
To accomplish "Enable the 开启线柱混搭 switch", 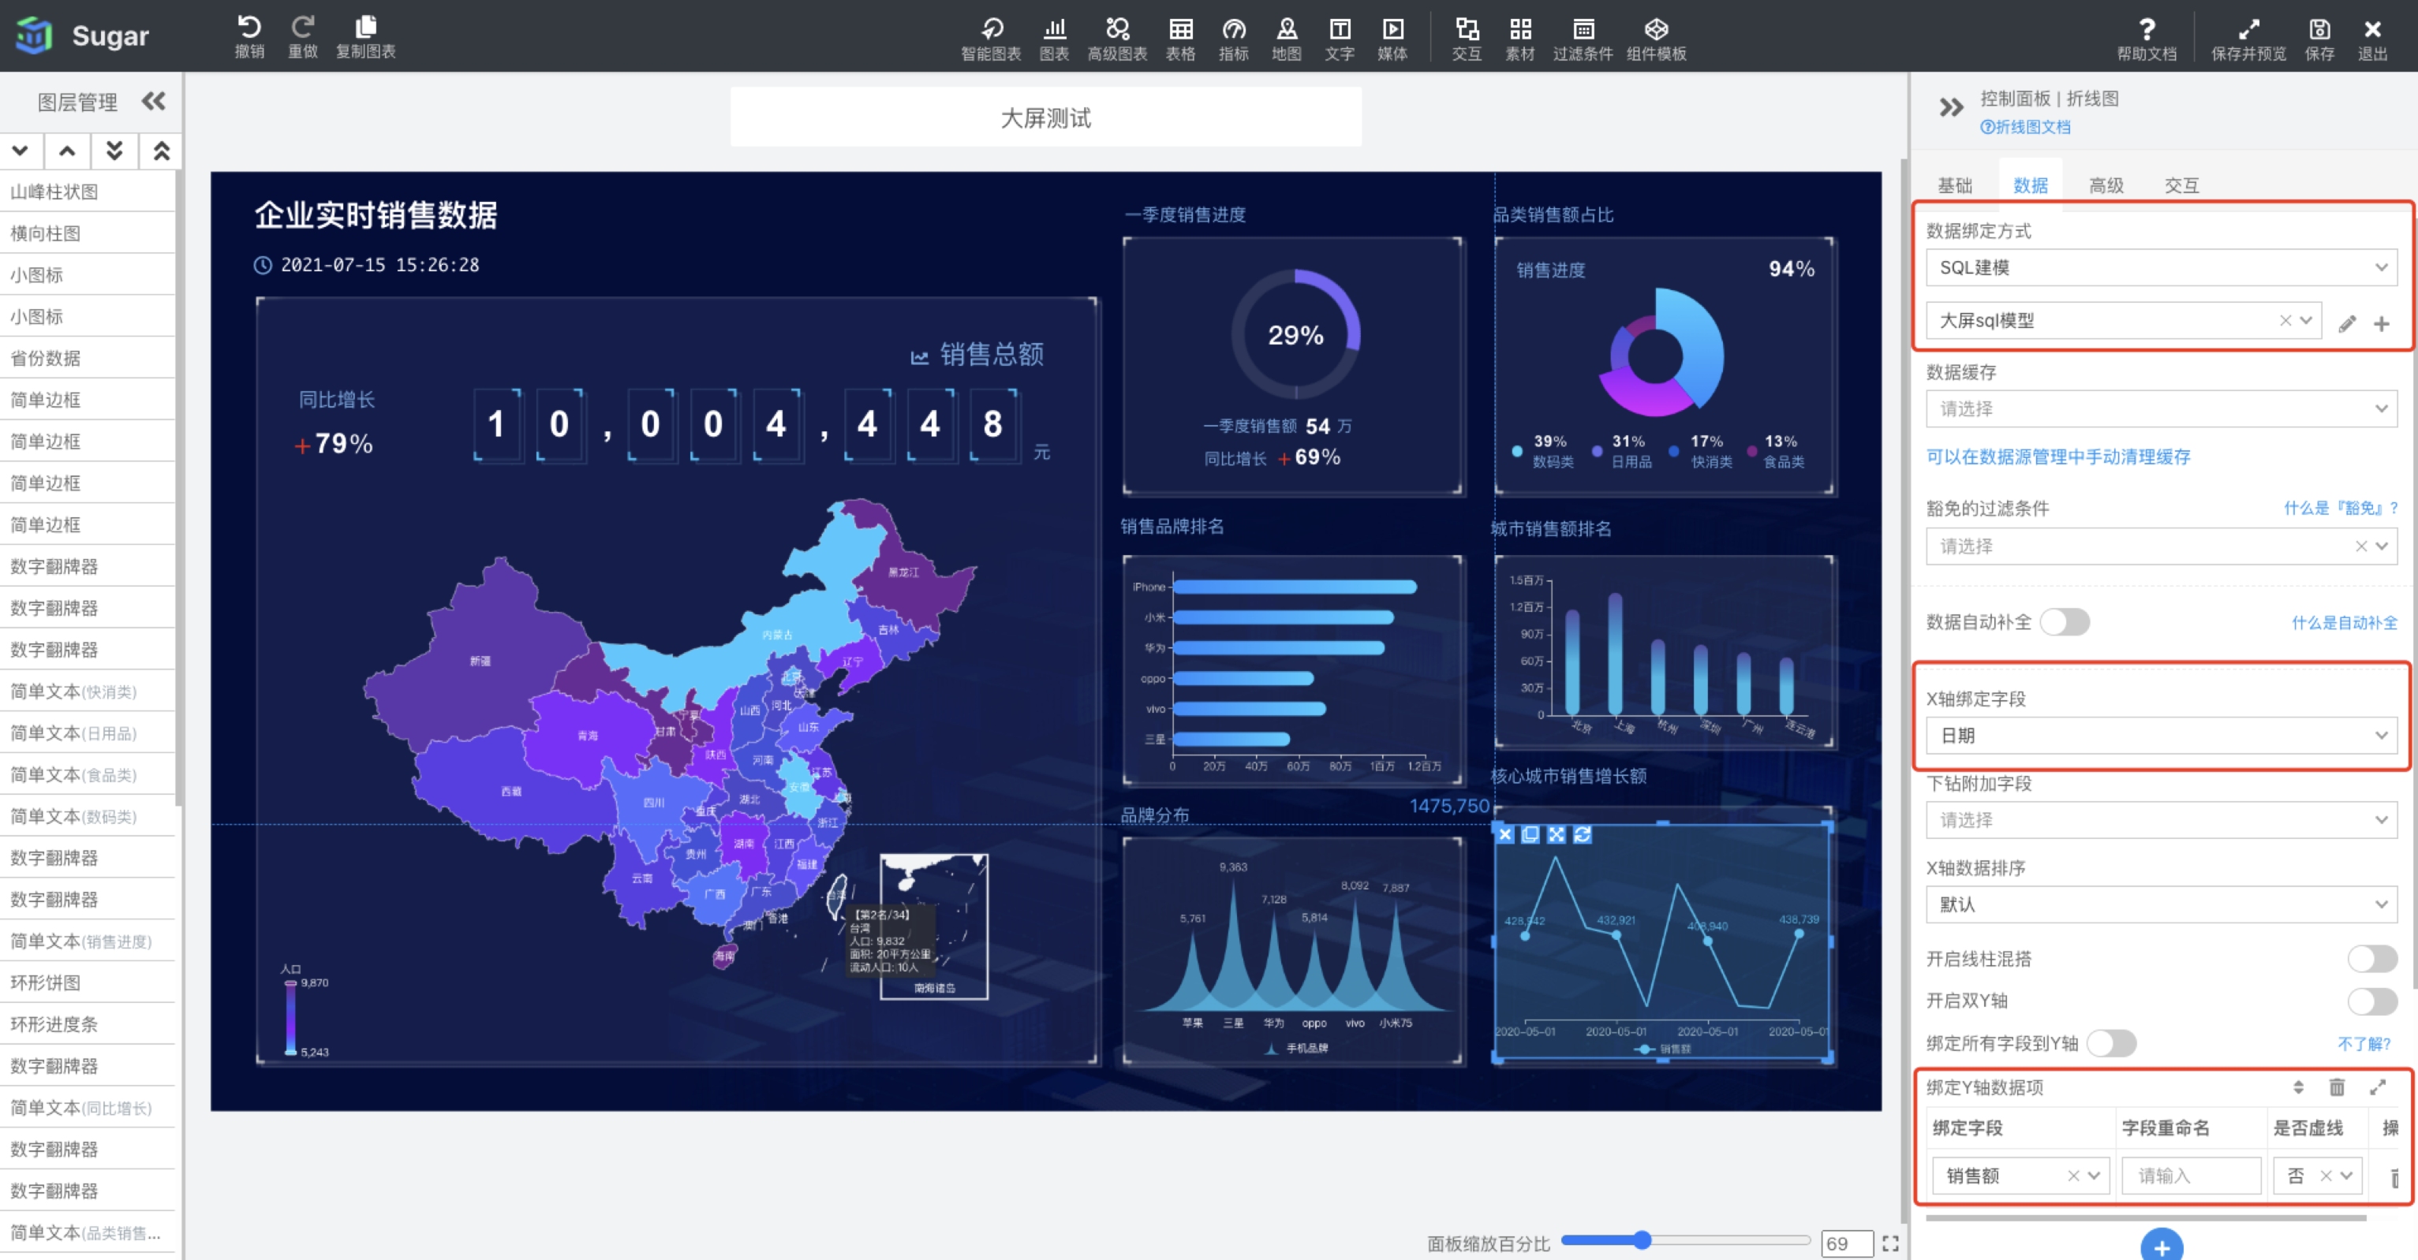I will pyautogui.click(x=2371, y=959).
